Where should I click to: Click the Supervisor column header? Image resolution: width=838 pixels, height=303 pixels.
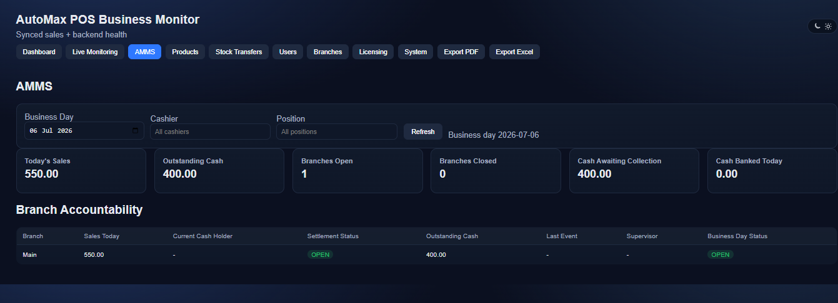coord(642,236)
